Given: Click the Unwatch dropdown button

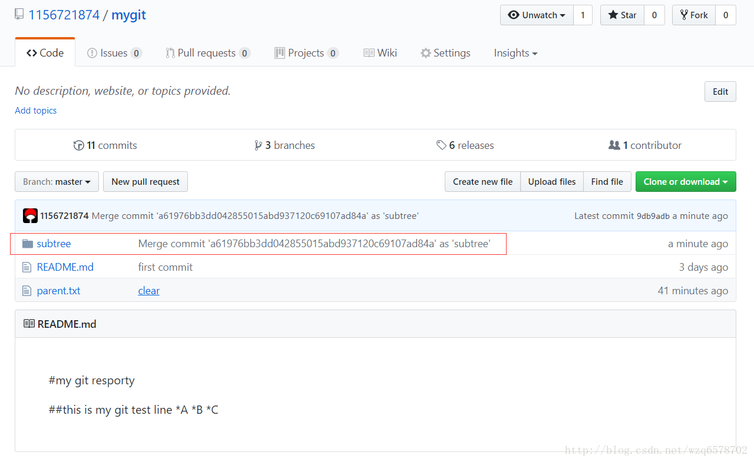Looking at the screenshot, I should (537, 15).
